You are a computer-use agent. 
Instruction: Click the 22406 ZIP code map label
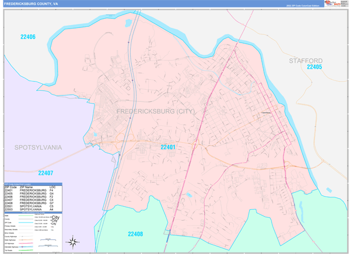pos(28,37)
